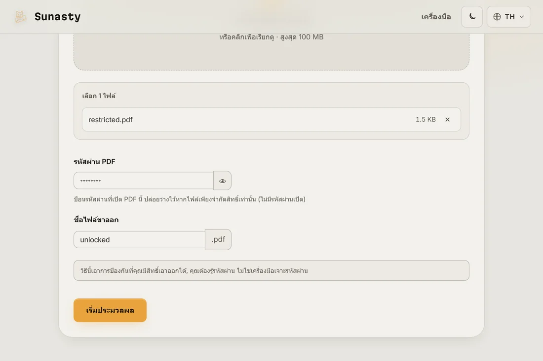Click the ชื่อไฟล์ขาออก output name label
543x361 pixels.
(96, 220)
